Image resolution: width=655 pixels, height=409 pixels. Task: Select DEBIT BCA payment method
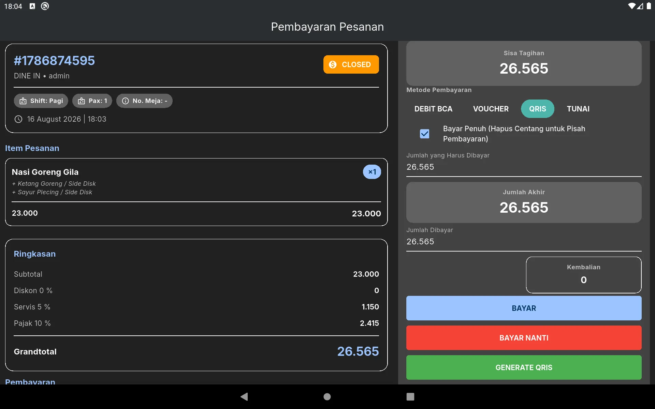pyautogui.click(x=433, y=109)
